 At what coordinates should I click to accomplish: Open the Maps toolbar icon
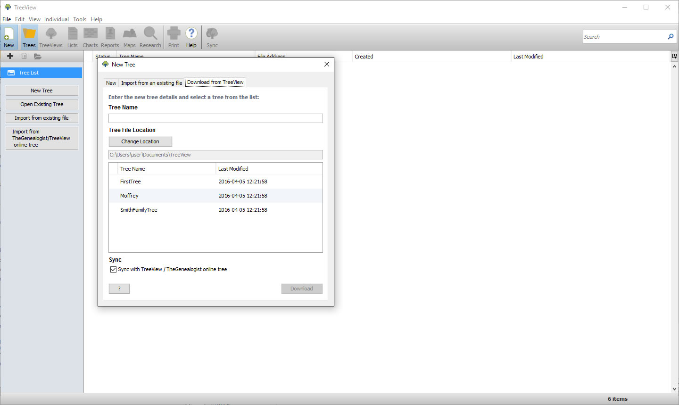[x=130, y=37]
